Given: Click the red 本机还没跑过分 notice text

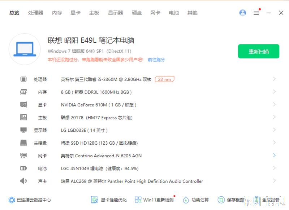Looking at the screenshot, I should tap(96, 60).
